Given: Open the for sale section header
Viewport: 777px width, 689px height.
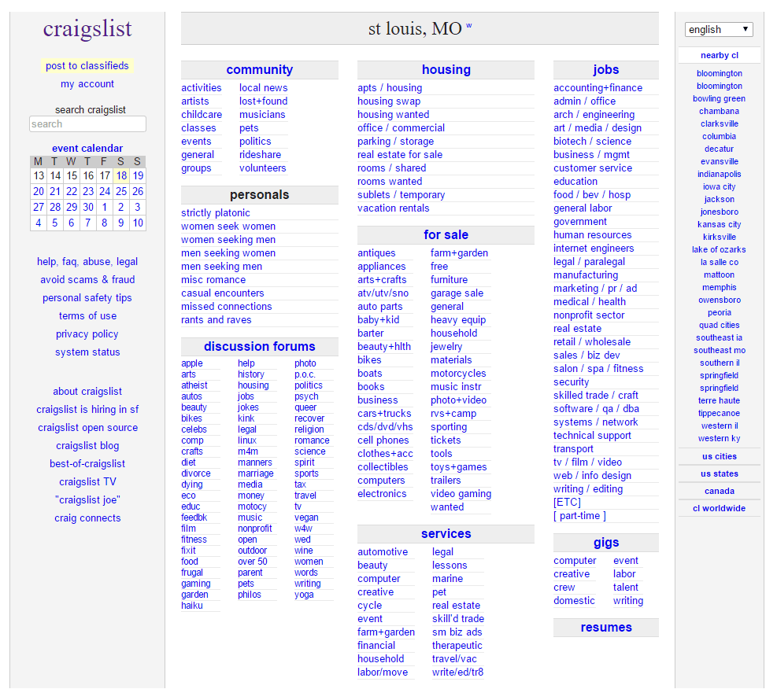Looking at the screenshot, I should (x=446, y=235).
